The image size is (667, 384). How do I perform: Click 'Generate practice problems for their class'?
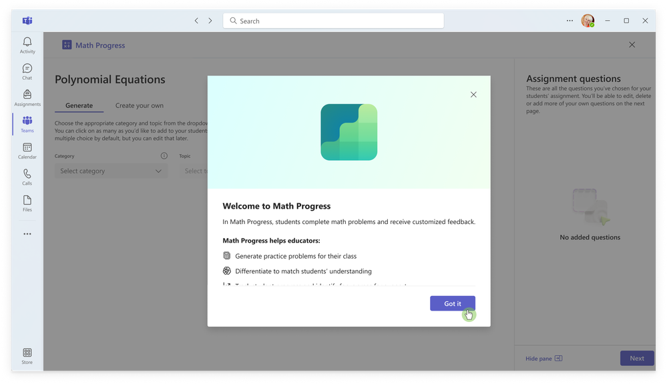coord(296,256)
